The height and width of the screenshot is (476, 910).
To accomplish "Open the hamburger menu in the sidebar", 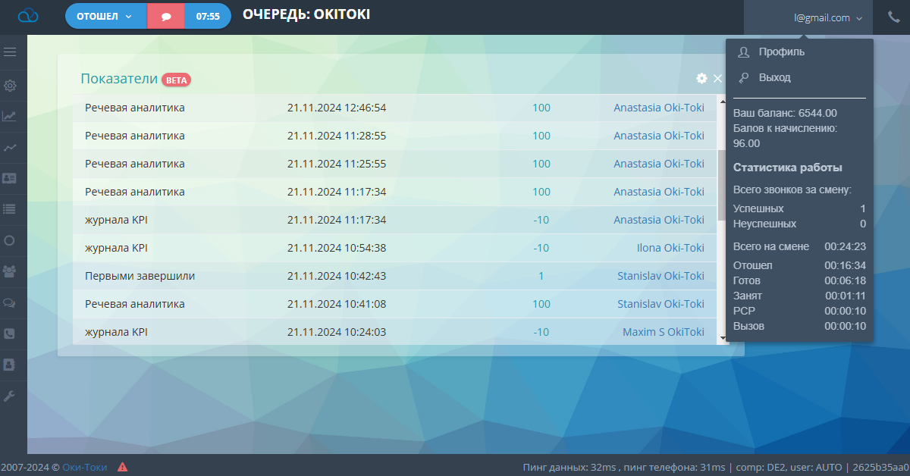I will click(10, 52).
